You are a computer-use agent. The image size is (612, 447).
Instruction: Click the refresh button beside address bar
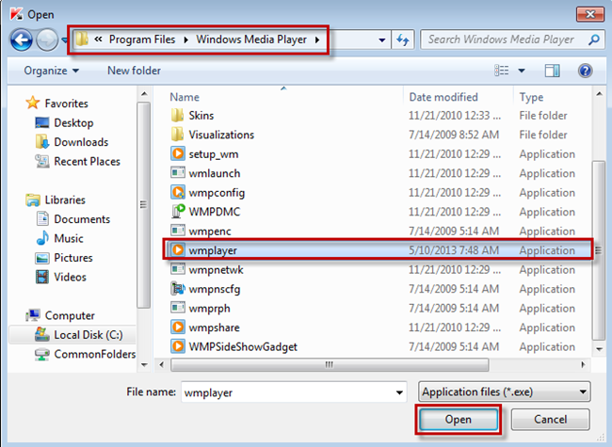tap(403, 40)
